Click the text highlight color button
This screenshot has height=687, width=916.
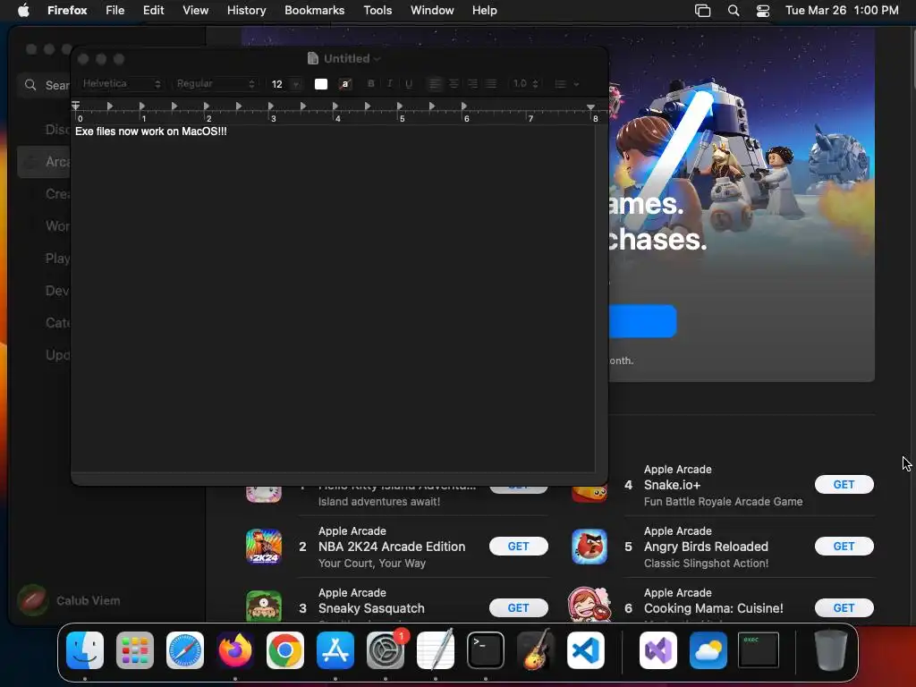[x=345, y=84]
